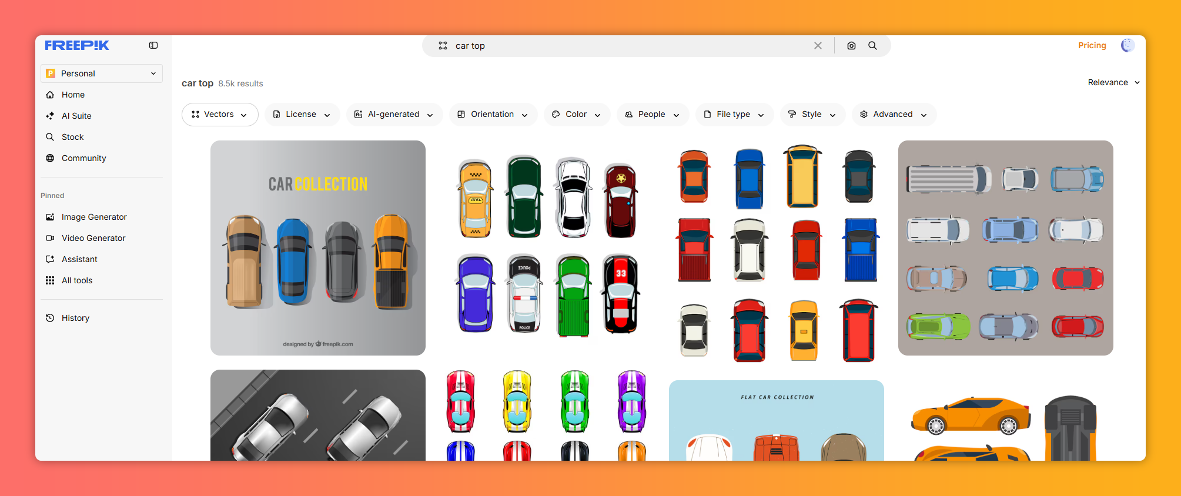
Task: Open the asset type selector icon in search bar
Action: click(443, 46)
